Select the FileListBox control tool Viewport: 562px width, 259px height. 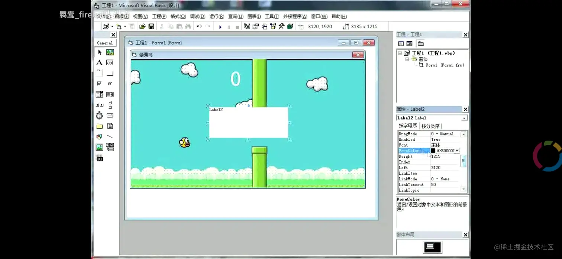point(110,126)
